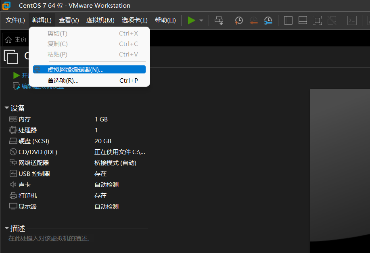Select the 打印机 device row

(x=77, y=195)
